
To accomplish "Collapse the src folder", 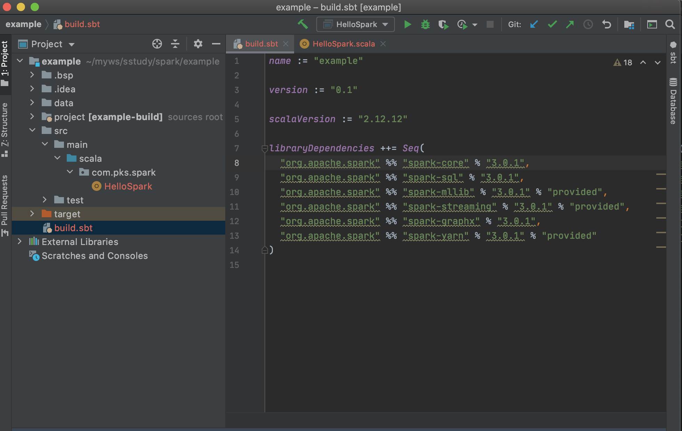I will point(32,130).
